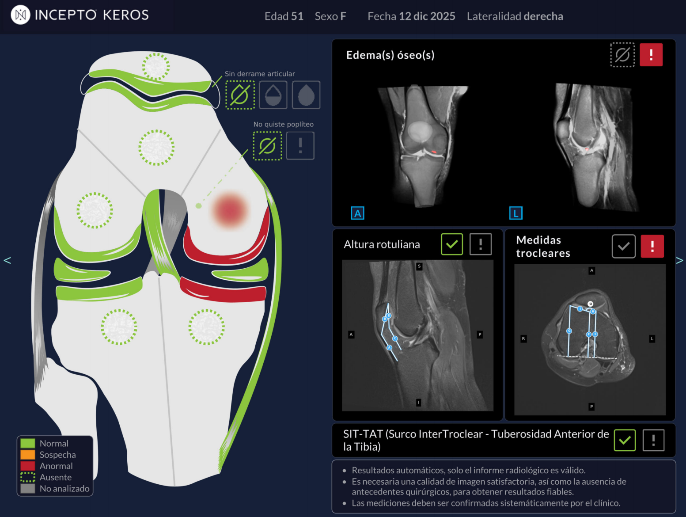Click the Incepto Keros logo icon
686x517 pixels.
click(x=20, y=15)
